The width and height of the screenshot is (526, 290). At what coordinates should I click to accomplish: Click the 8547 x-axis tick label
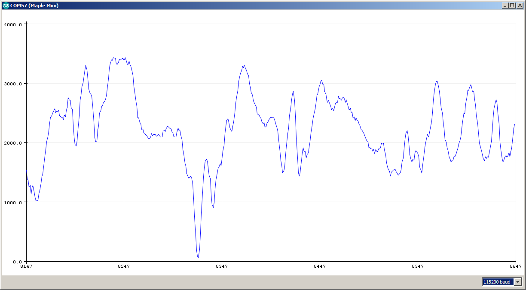pyautogui.click(x=418, y=266)
